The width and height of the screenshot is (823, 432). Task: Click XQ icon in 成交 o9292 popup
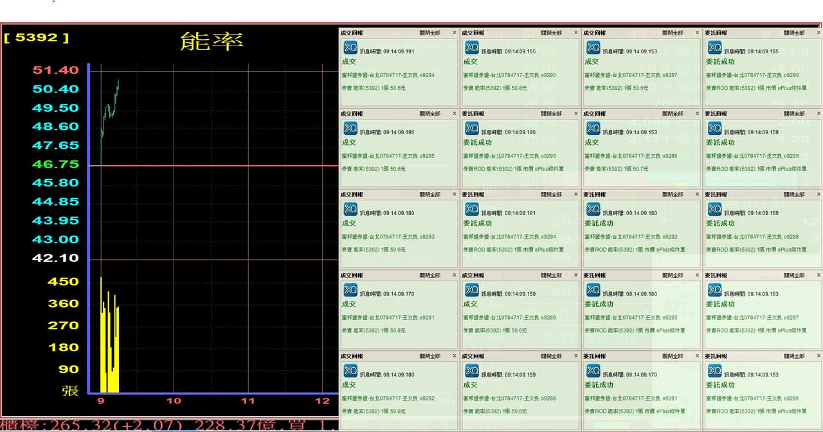(x=350, y=371)
